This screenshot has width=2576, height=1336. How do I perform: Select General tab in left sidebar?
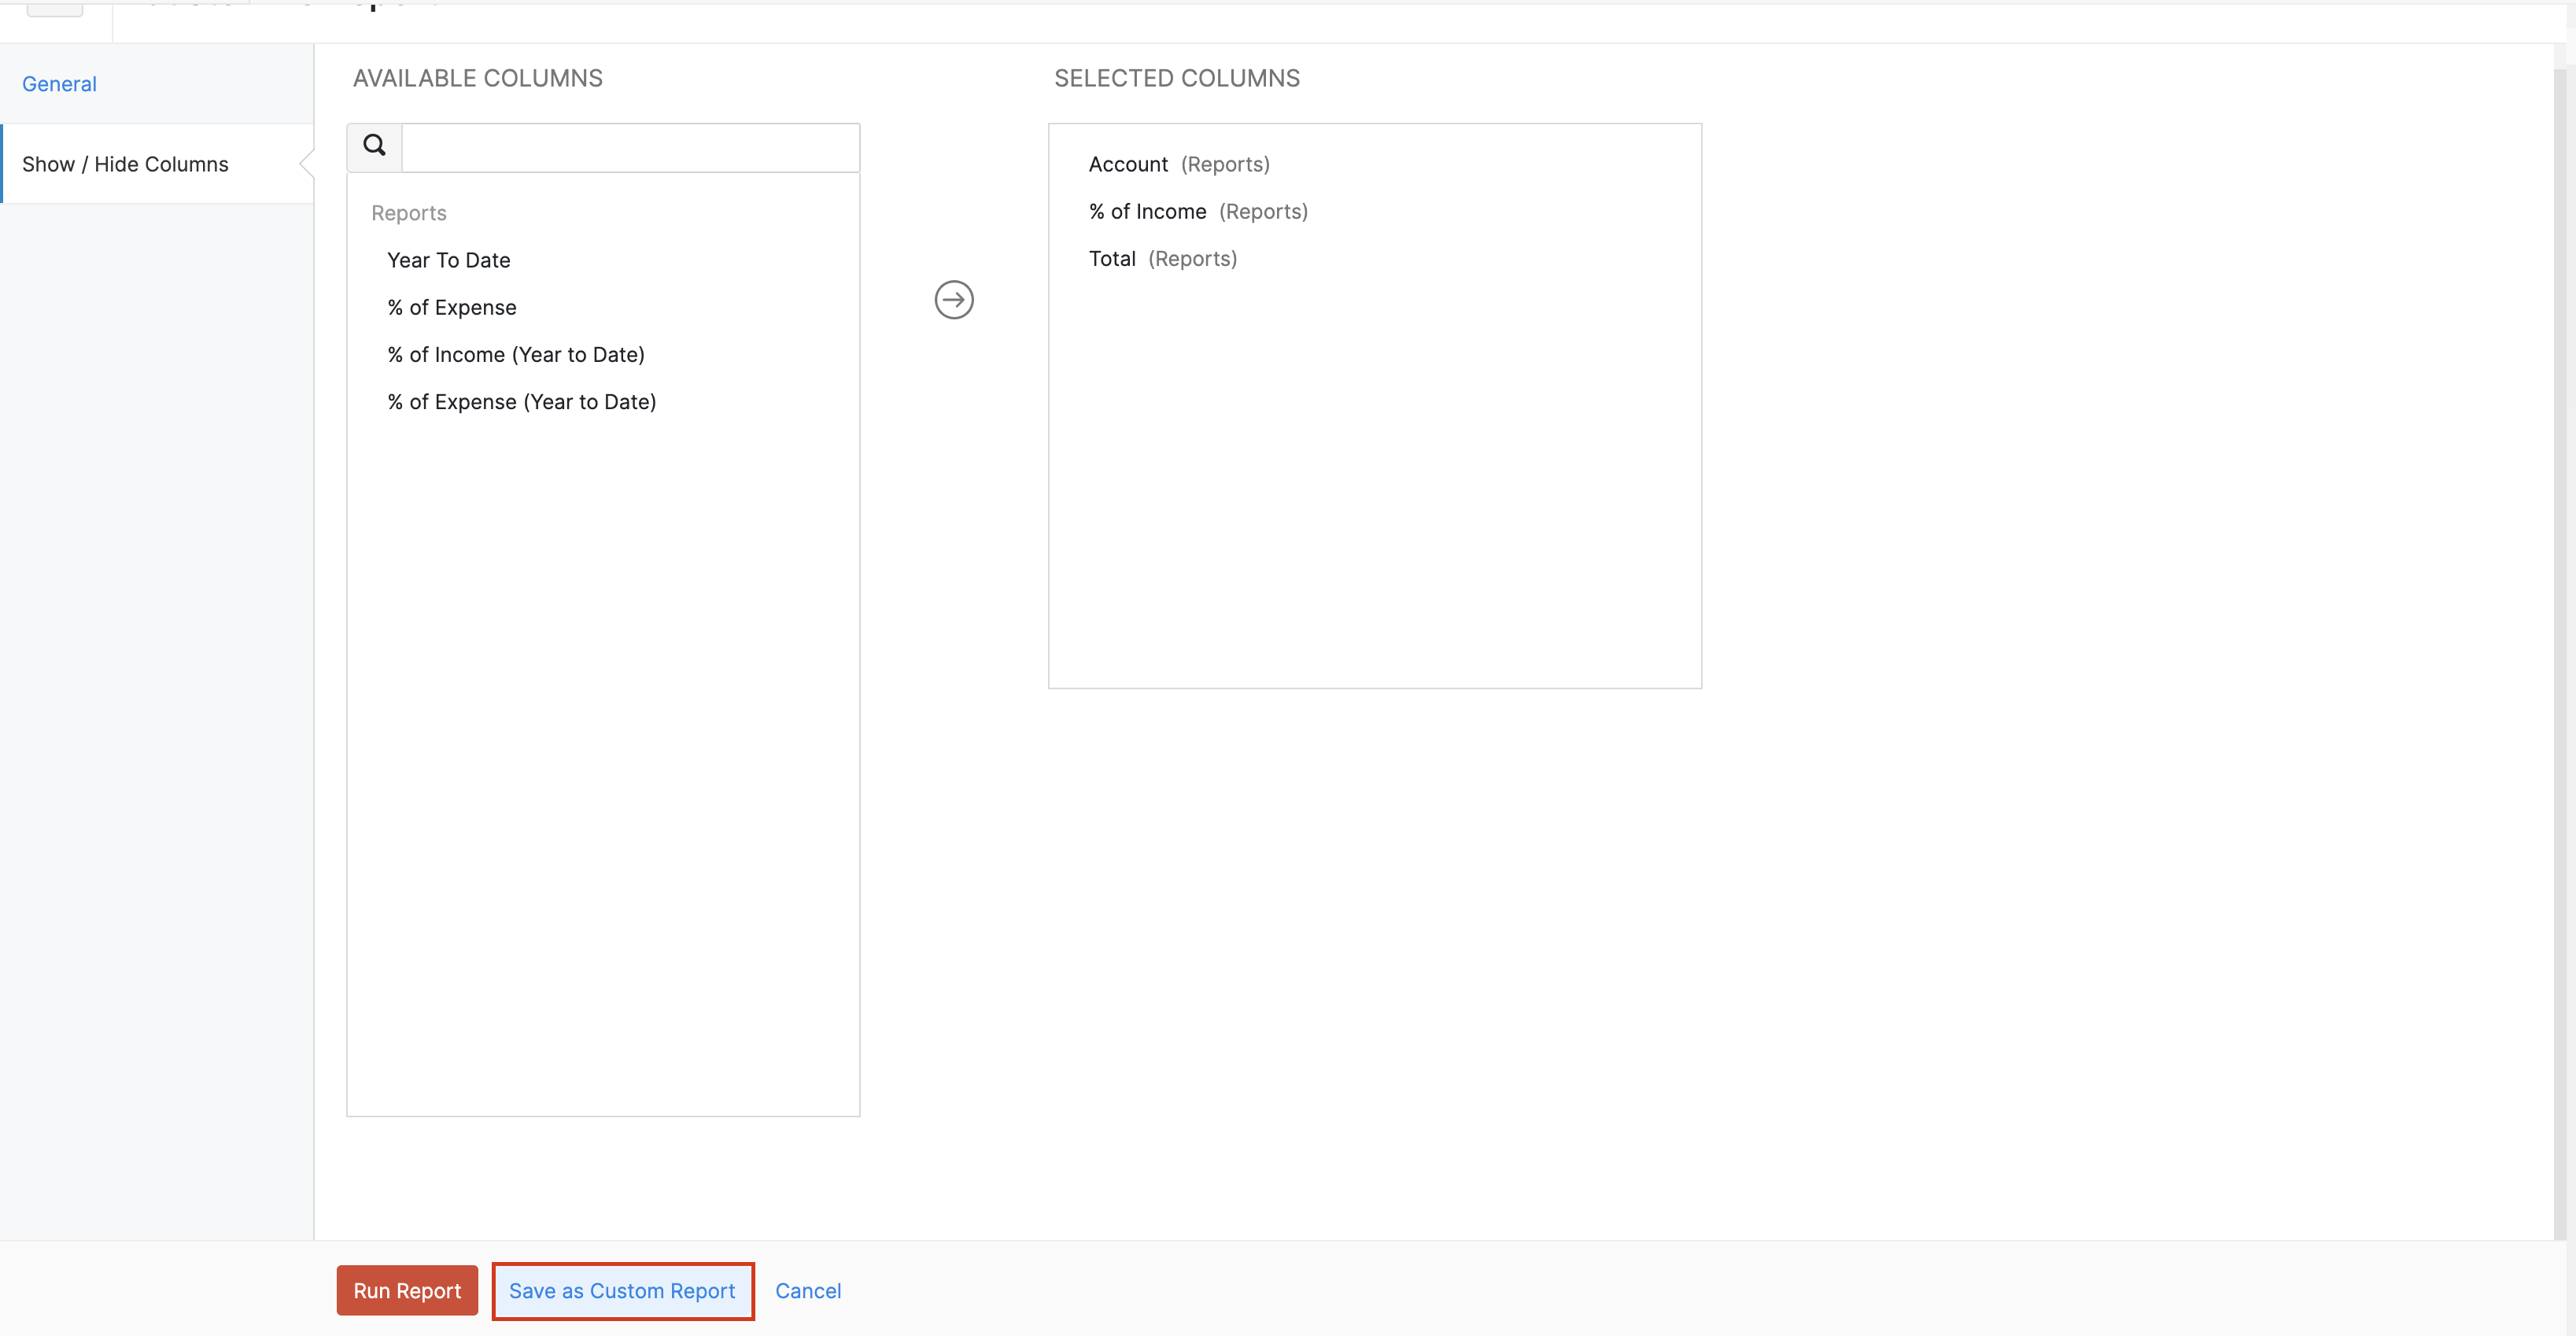(x=60, y=82)
